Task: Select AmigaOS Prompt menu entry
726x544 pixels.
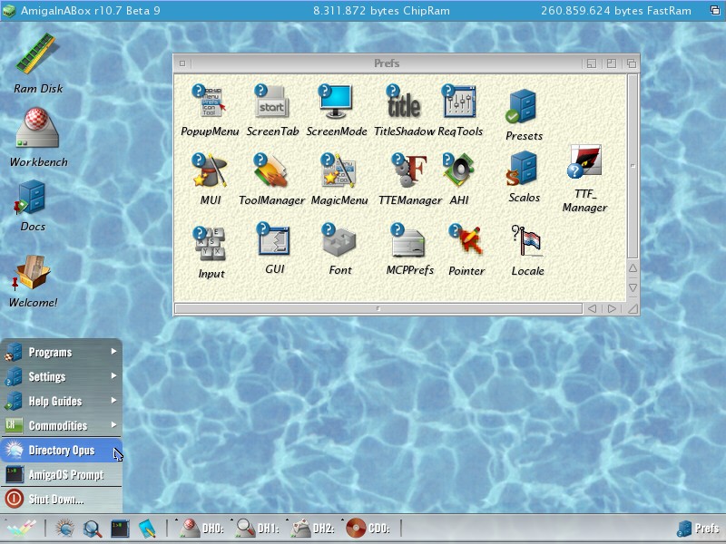Action: pos(61,474)
